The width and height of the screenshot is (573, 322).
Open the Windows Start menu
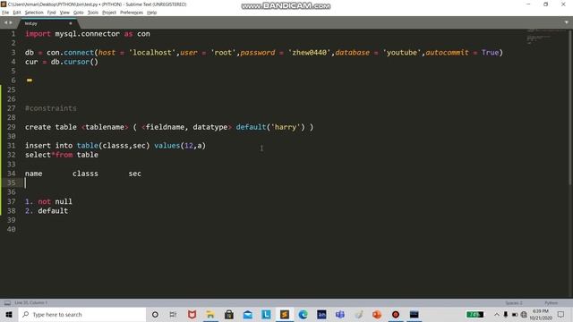[x=9, y=314]
